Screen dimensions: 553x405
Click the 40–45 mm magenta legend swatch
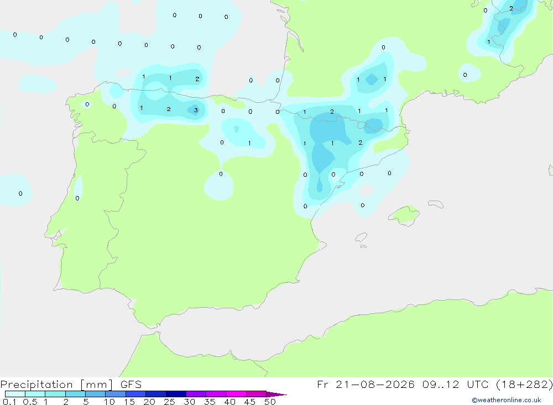coord(236,394)
